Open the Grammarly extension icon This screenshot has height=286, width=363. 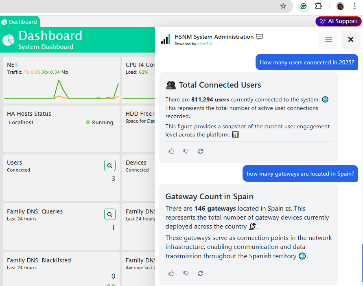[x=303, y=6]
